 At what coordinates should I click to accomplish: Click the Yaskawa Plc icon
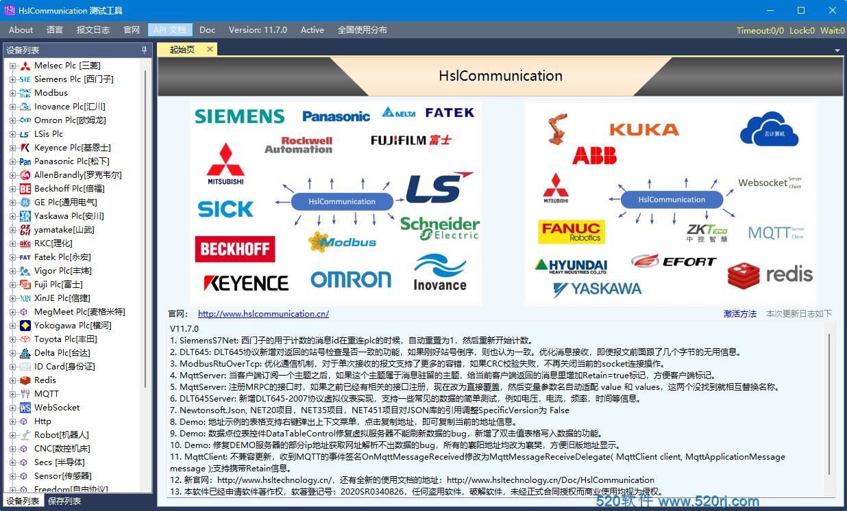(25, 216)
